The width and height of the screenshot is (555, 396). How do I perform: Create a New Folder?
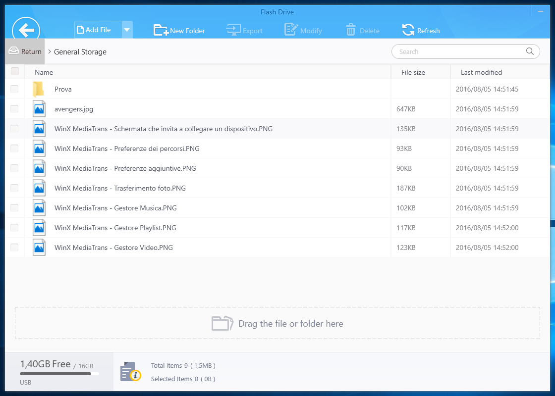coord(179,30)
